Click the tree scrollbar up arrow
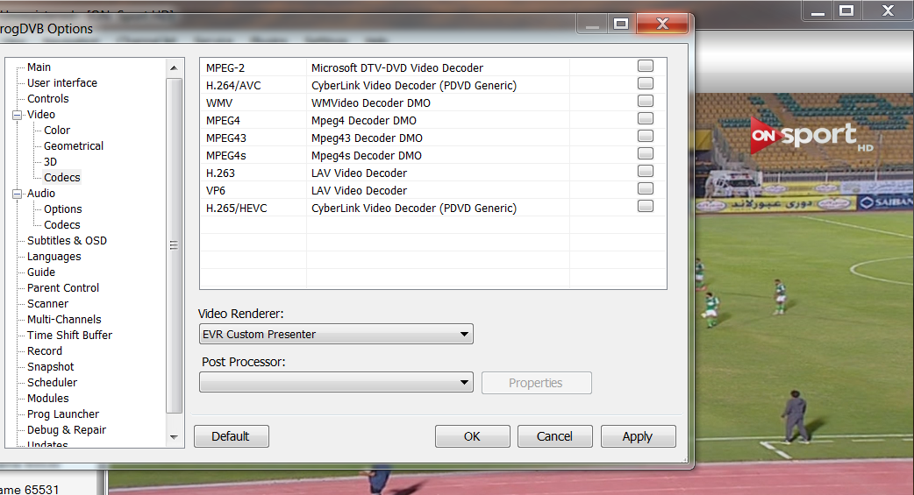Viewport: 914px width, 495px height. [x=174, y=68]
